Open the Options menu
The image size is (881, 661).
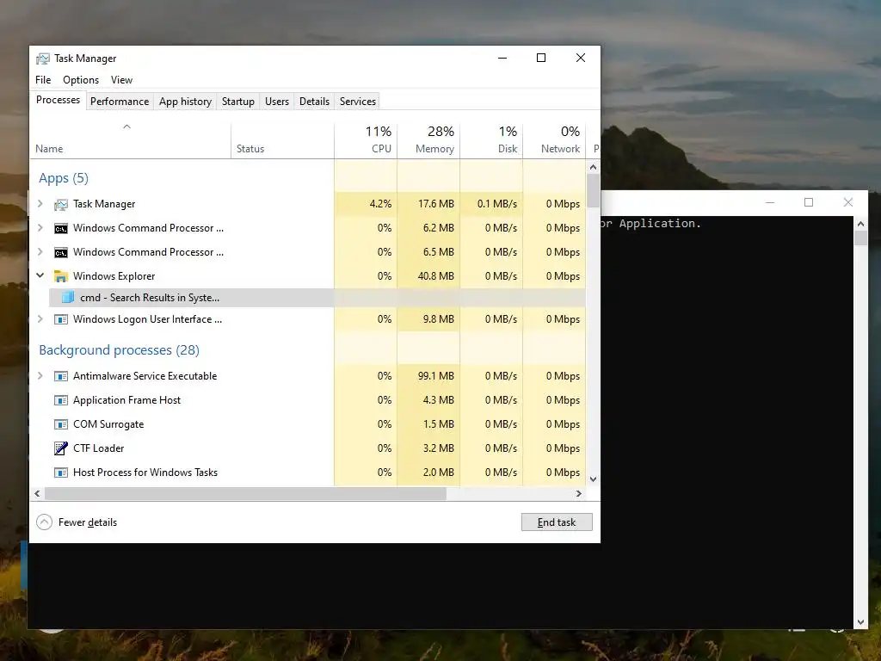81,80
